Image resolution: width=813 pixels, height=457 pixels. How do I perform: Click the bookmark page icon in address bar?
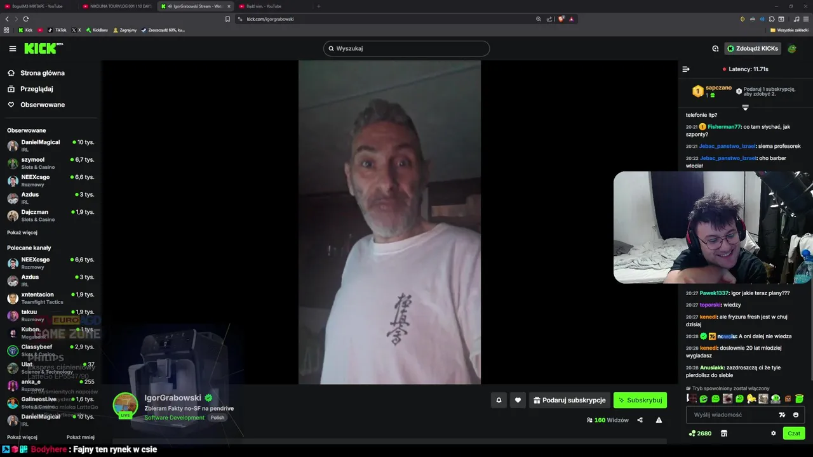227,19
